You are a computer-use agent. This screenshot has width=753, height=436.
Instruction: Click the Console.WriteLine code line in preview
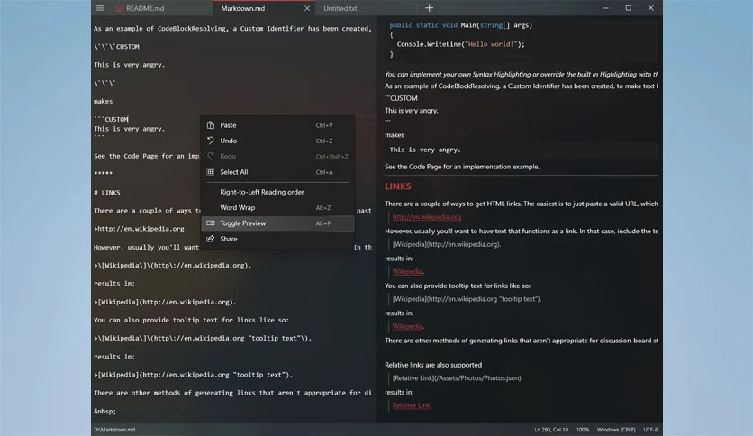coord(460,44)
